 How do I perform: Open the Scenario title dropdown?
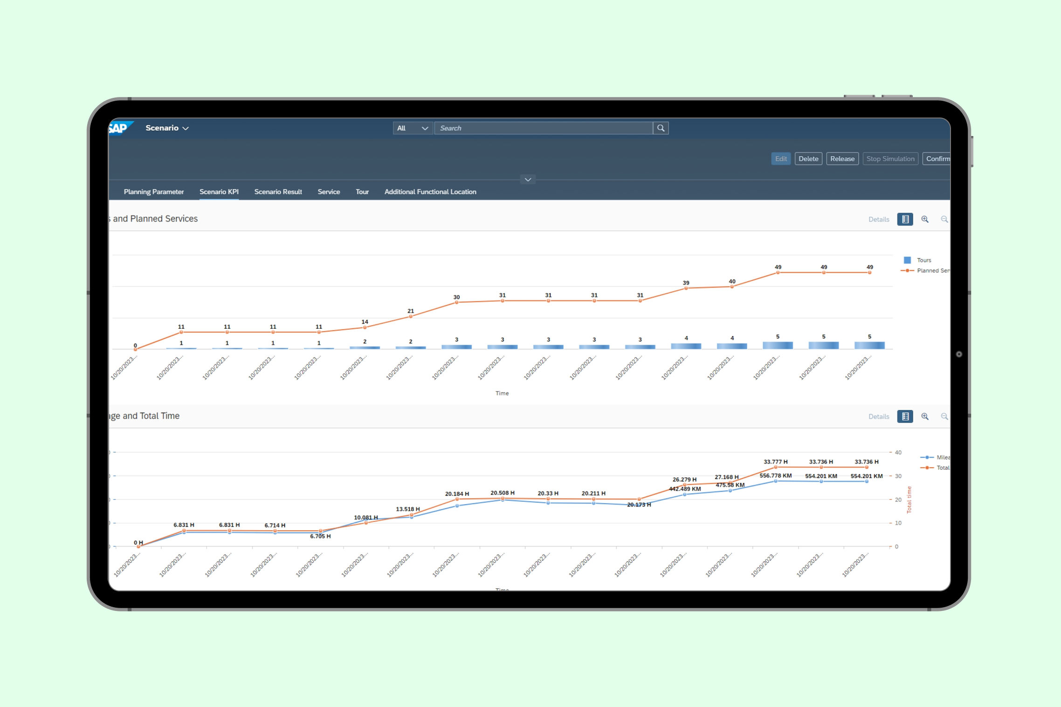point(167,128)
